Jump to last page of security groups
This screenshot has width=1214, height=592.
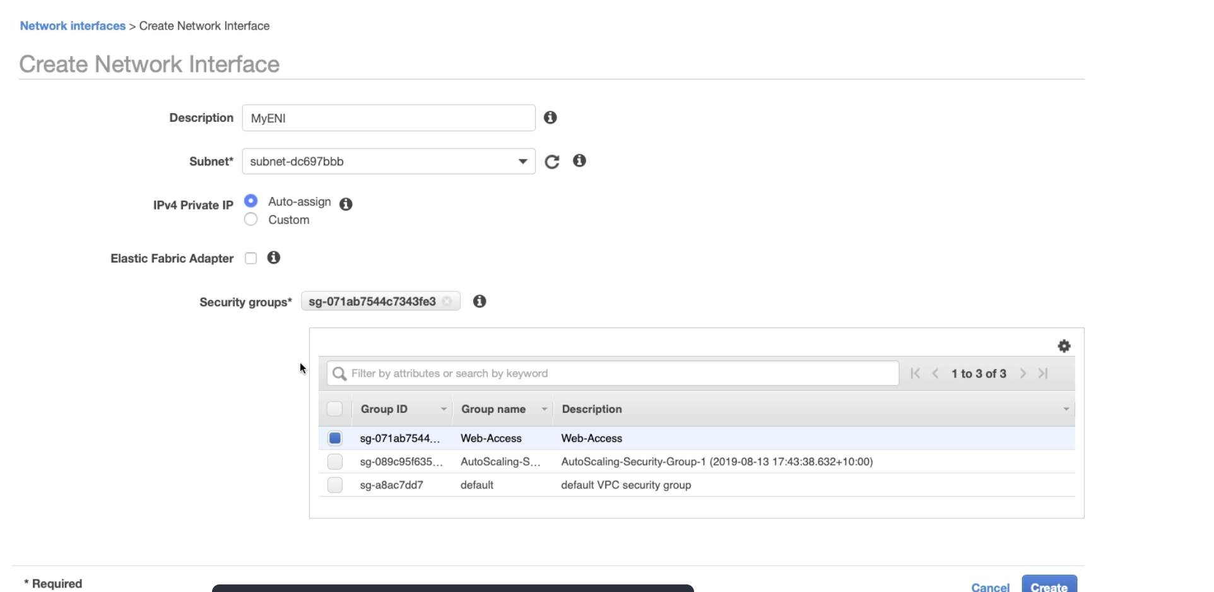click(1044, 374)
